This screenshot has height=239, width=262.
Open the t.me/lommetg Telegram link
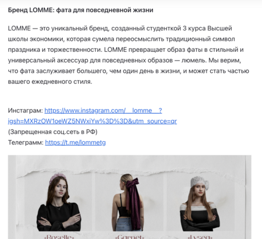[75, 143]
